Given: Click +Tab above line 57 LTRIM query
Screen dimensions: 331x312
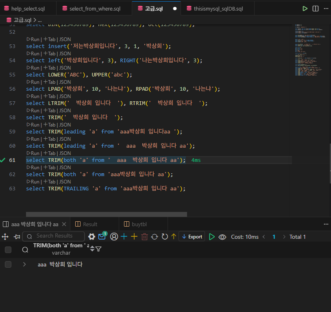Looking at the screenshot, I should coord(49,96).
